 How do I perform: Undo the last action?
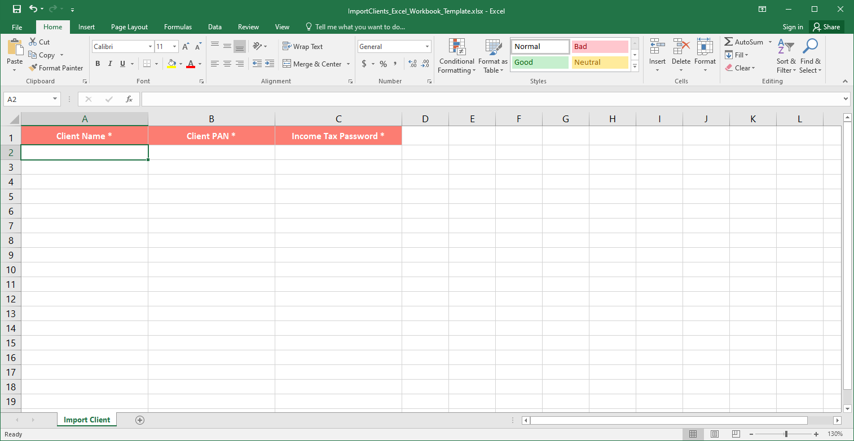coord(33,9)
